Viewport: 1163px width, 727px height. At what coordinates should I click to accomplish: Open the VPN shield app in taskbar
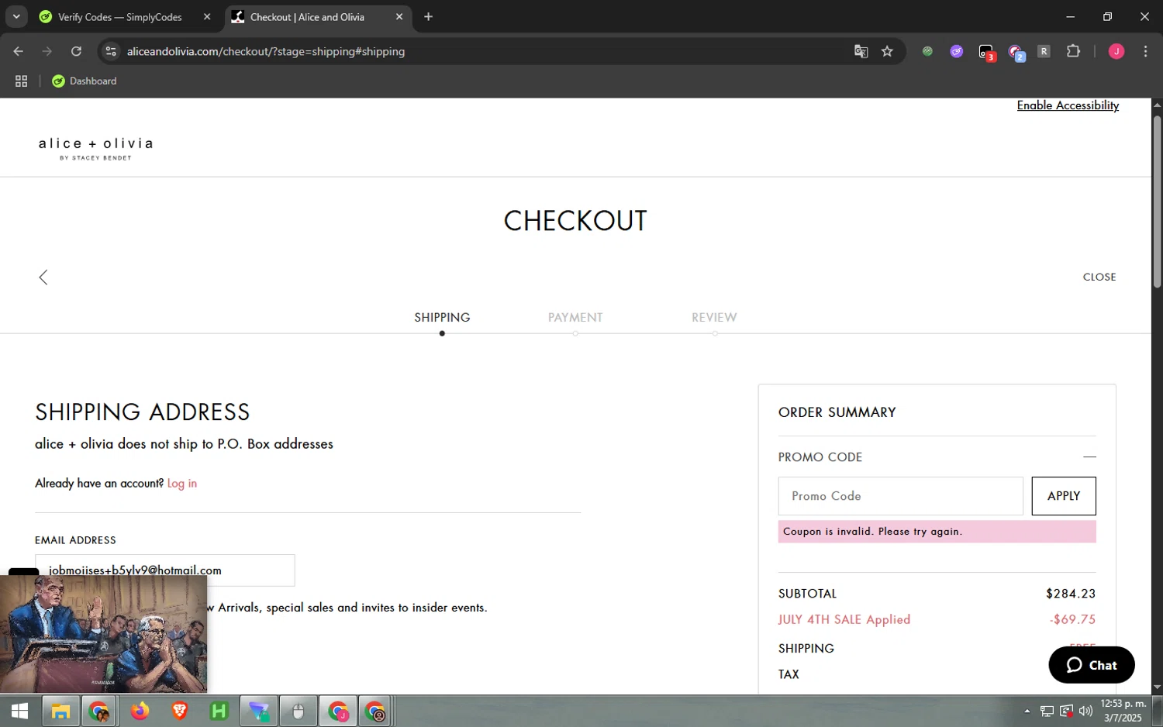pyautogui.click(x=258, y=711)
